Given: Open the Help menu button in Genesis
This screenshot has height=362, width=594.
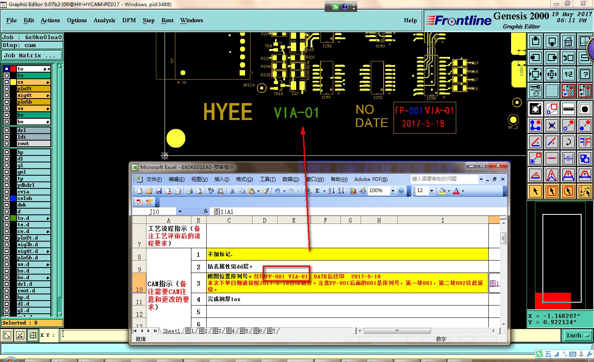Looking at the screenshot, I should [x=410, y=20].
